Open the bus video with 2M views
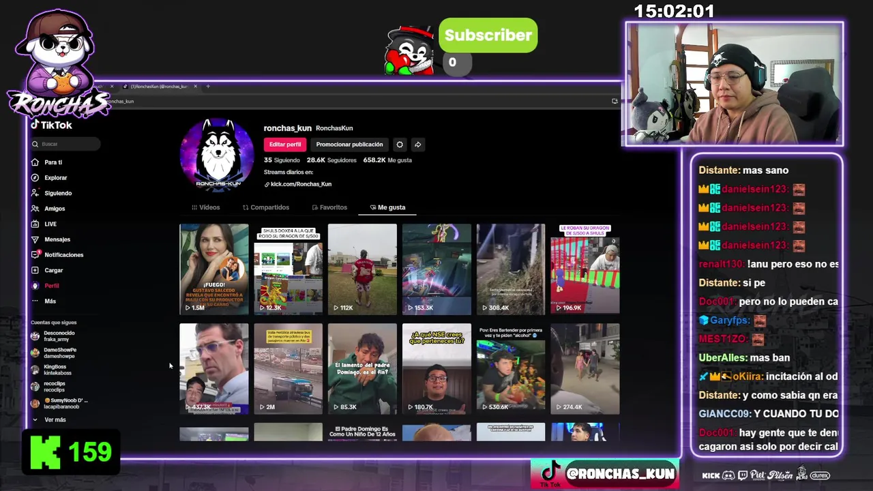 (x=288, y=369)
